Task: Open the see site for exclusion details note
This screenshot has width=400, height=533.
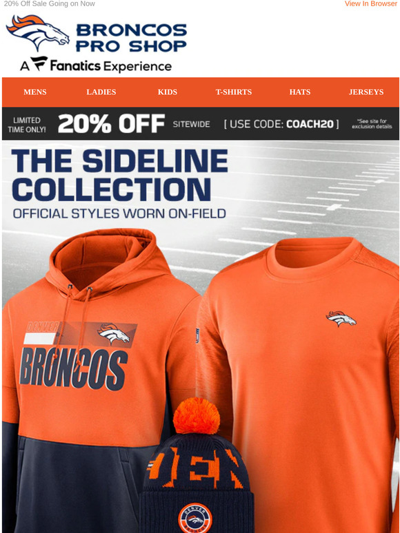Action: [372, 124]
